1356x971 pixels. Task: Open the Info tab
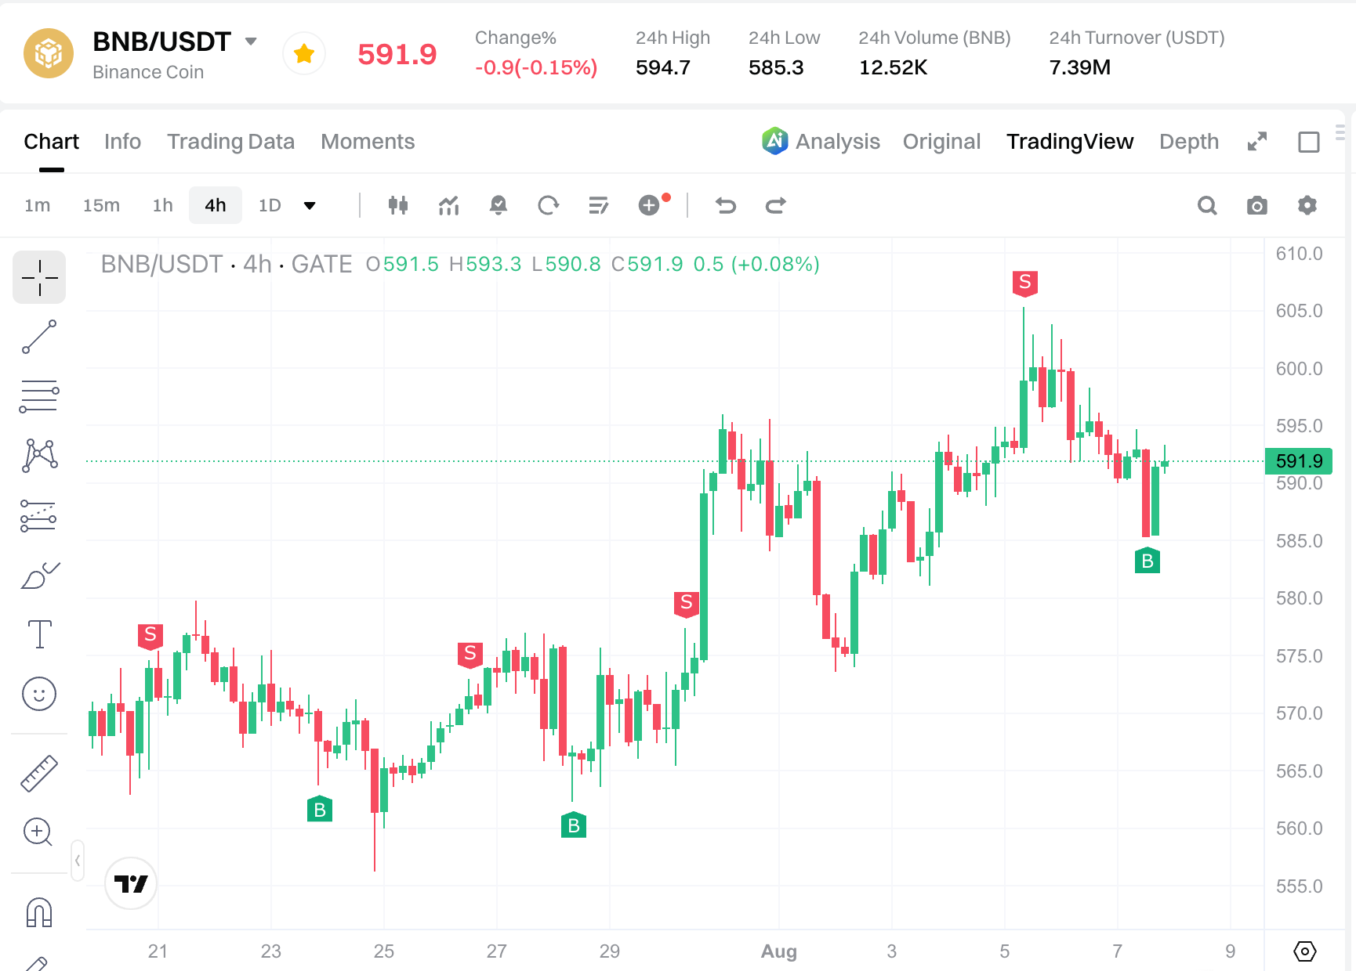click(x=122, y=142)
